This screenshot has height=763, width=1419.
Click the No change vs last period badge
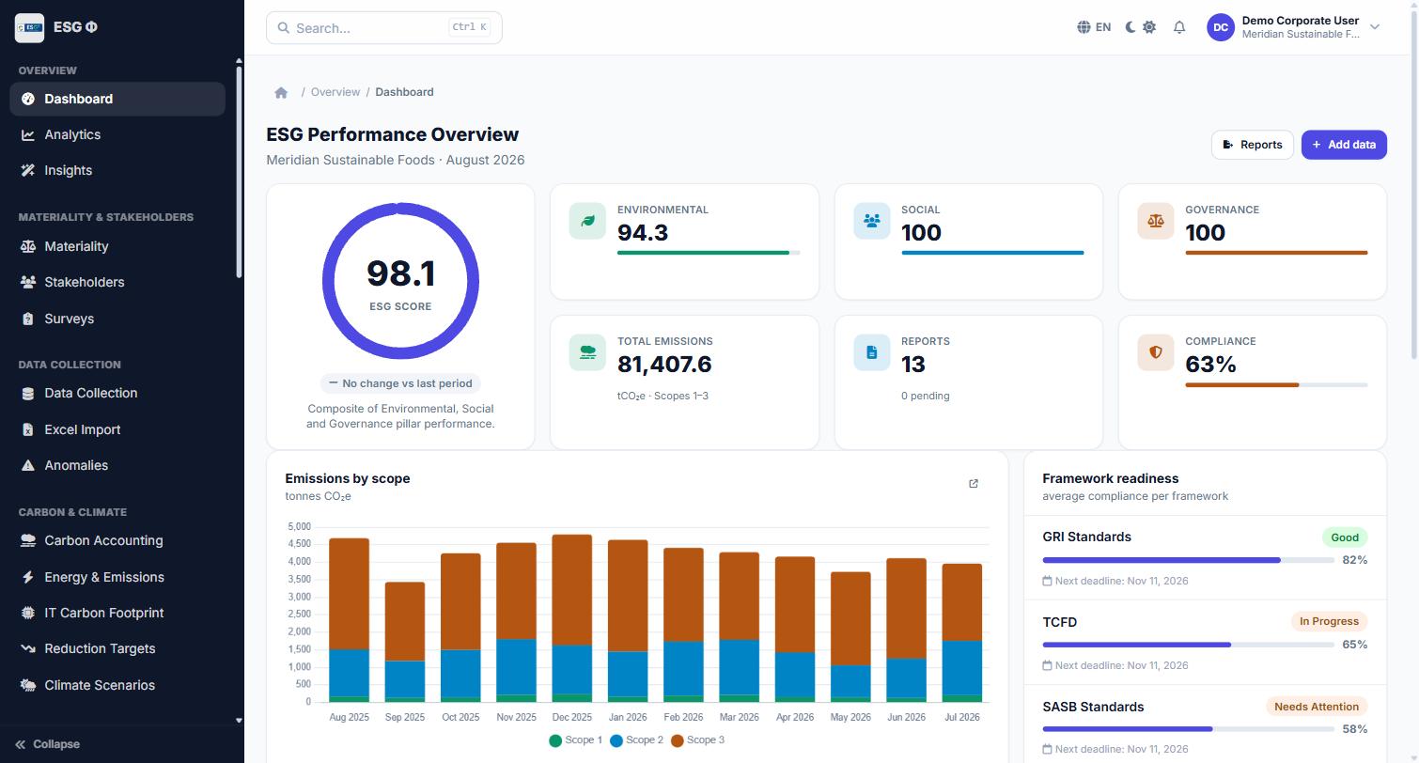400,383
